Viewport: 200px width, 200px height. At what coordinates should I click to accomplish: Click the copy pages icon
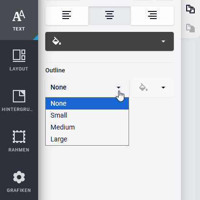click(x=190, y=9)
